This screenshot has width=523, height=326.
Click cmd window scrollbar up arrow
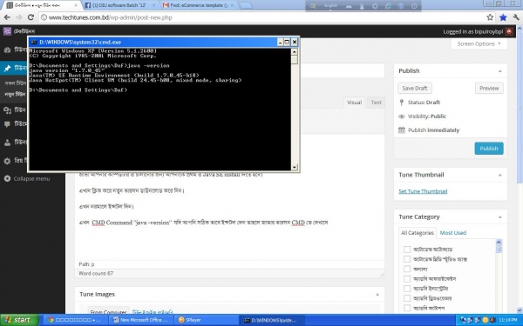(x=294, y=52)
